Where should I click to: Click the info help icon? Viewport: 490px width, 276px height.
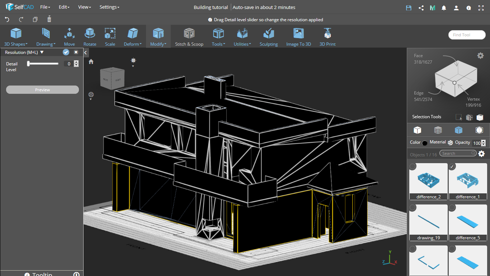[468, 8]
